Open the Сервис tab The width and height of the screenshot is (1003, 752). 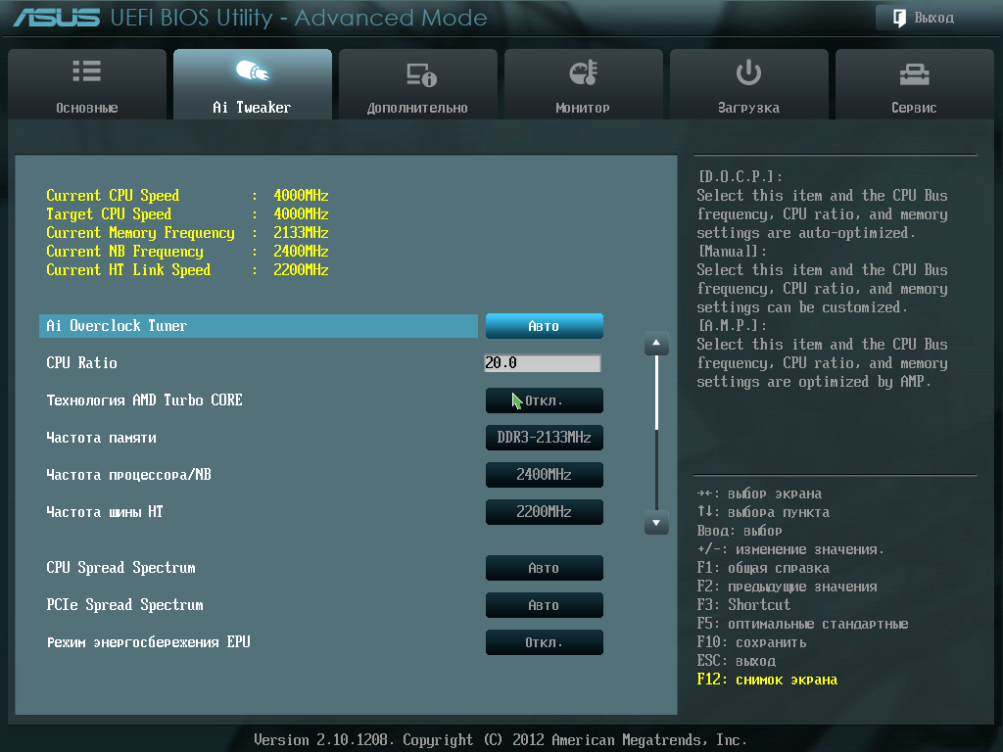point(914,84)
